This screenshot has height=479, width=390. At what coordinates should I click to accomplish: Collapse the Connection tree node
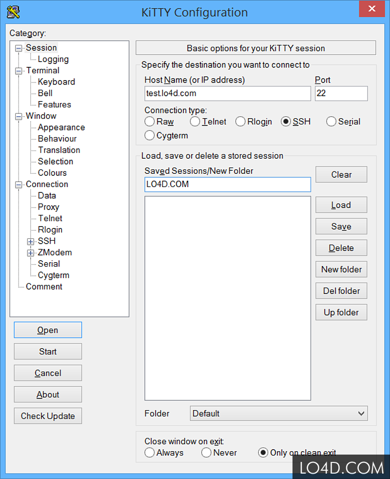click(x=19, y=185)
